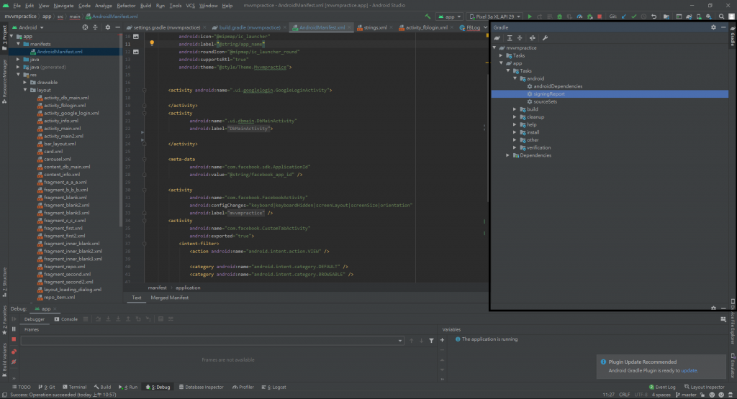Click the Make Project hammer icon
Viewport: 737px width, 399px height.
coord(428,16)
